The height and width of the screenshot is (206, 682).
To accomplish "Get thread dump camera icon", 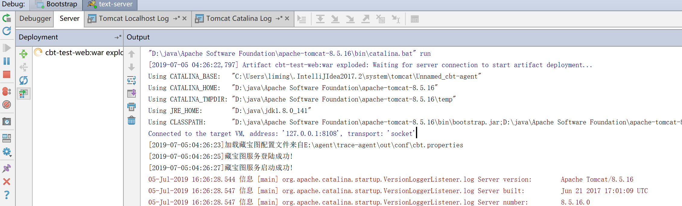I will tap(7, 121).
